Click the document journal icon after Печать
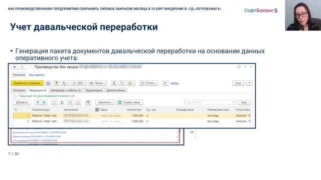 pyautogui.click(x=114, y=83)
